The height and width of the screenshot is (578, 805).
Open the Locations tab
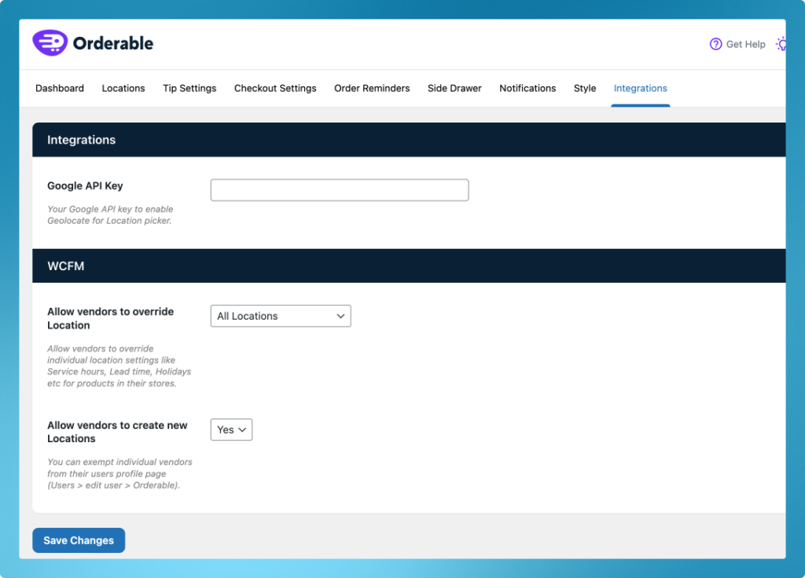(123, 88)
